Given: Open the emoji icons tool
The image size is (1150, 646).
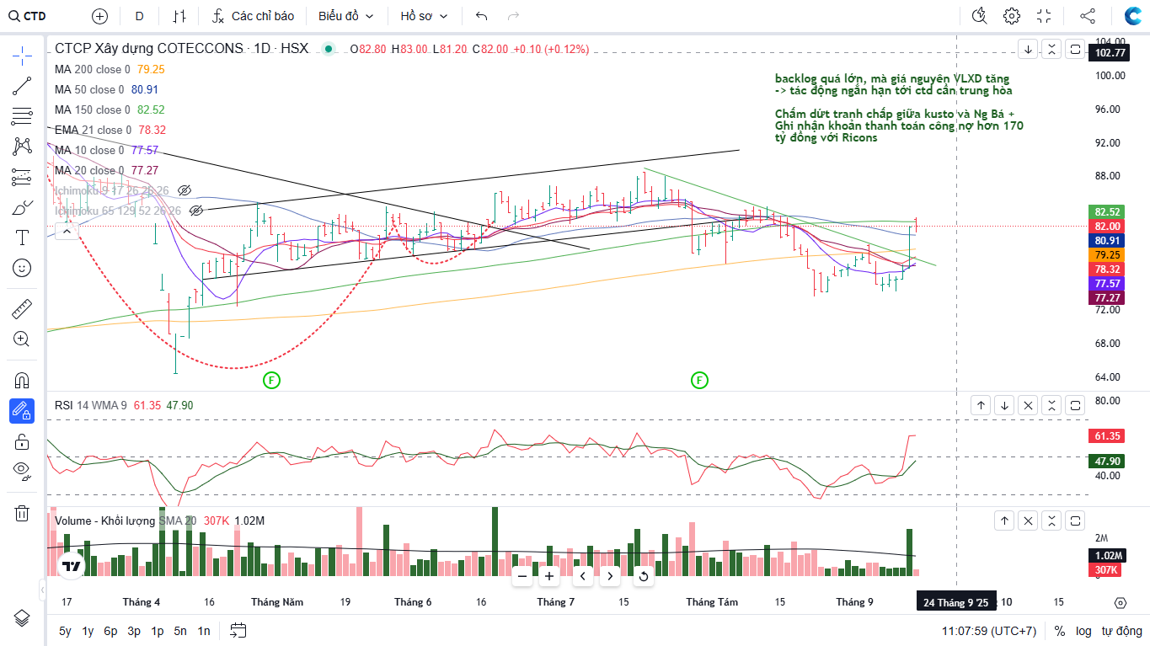Looking at the screenshot, I should click(x=22, y=268).
